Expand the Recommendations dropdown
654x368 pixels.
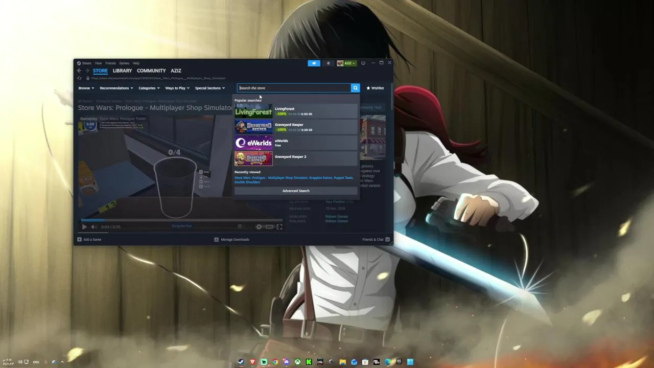(x=116, y=88)
